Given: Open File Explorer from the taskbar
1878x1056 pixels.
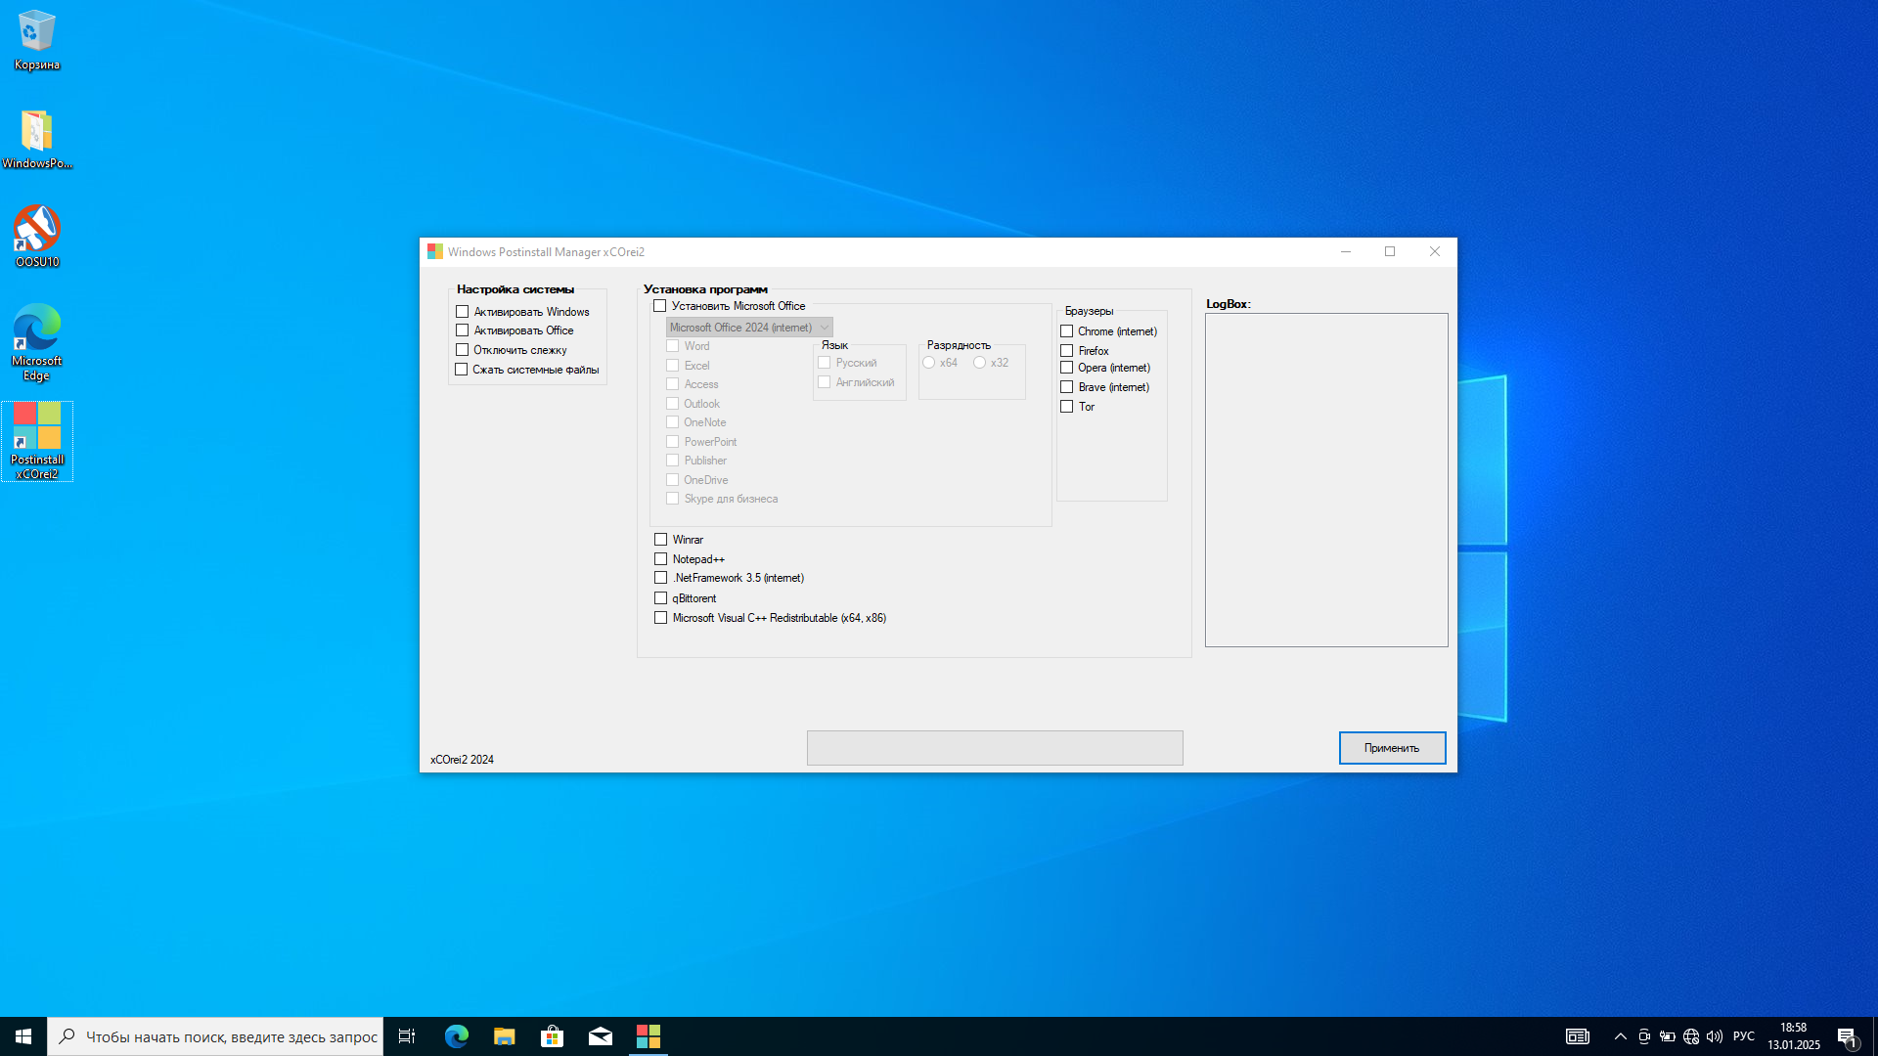Looking at the screenshot, I should 505,1036.
